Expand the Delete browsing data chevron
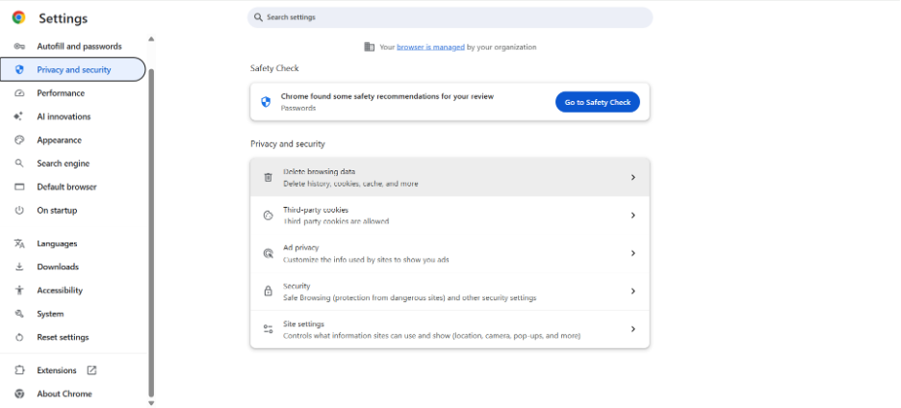This screenshot has width=901, height=408. (x=632, y=177)
